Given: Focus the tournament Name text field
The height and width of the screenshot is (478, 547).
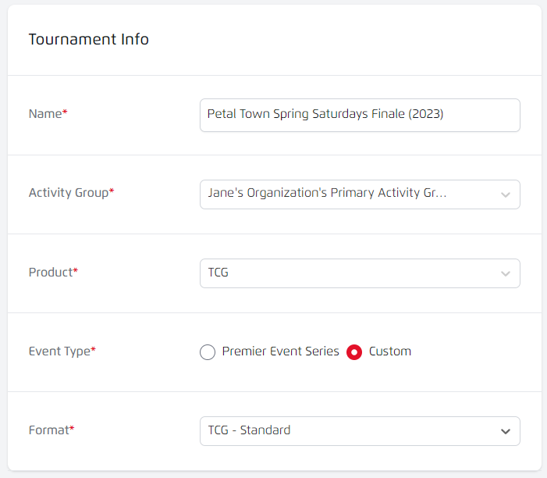Looking at the screenshot, I should (x=359, y=115).
